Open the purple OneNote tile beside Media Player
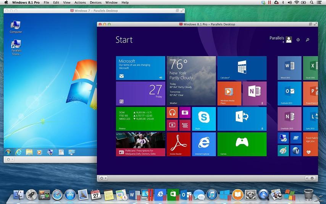 [x=255, y=94]
